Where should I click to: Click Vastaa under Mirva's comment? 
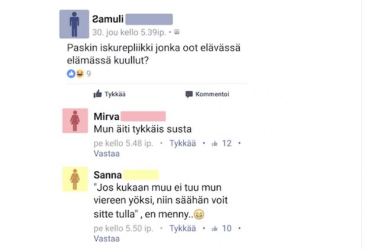coord(107,154)
